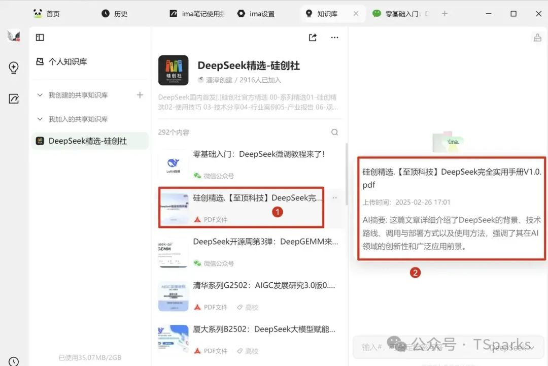The image size is (548, 366).
Task: Click PDF icon of 硅创精选 item
Action: click(197, 219)
